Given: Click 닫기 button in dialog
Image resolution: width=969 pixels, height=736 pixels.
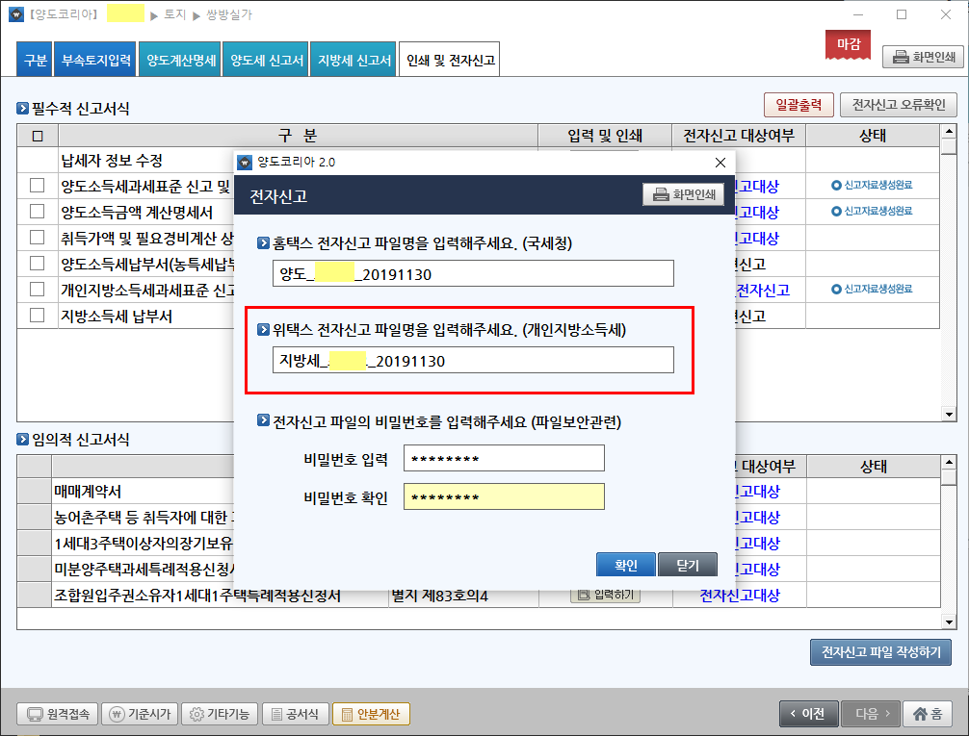Looking at the screenshot, I should 687,565.
